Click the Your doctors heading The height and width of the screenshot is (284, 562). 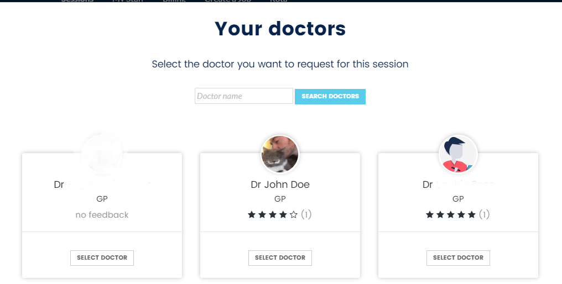[280, 29]
